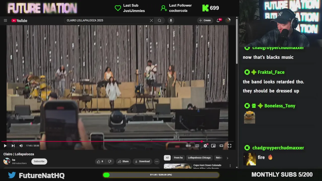
Task: Share the Clairo video
Action: [x=123, y=161]
